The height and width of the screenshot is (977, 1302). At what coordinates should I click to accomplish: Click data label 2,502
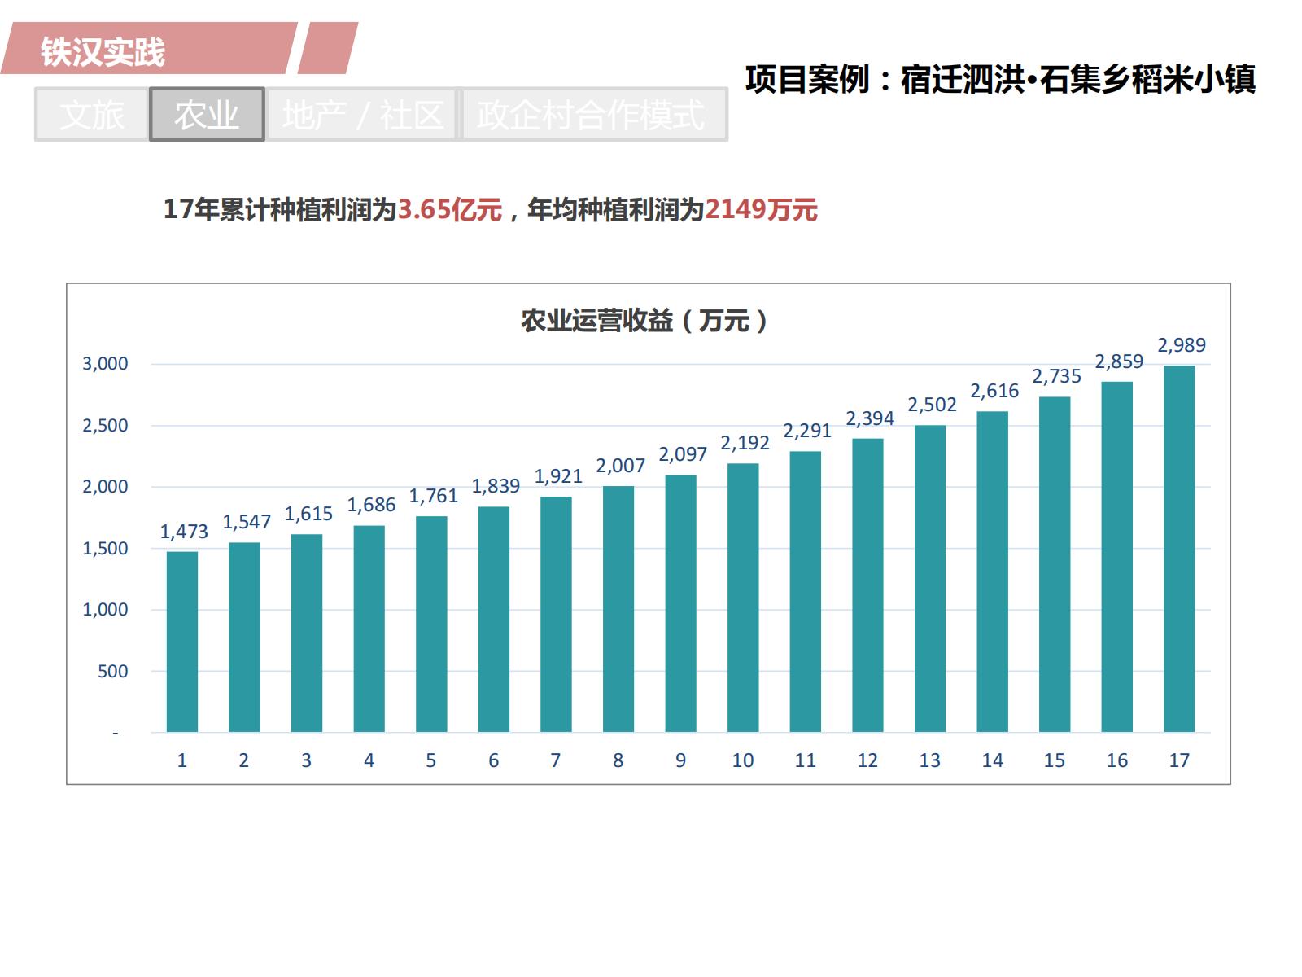click(x=932, y=405)
